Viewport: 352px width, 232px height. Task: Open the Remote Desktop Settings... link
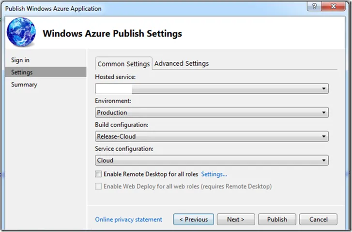click(214, 174)
